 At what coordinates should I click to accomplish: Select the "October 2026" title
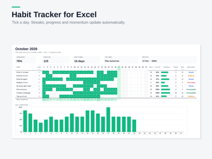pos(26,49)
